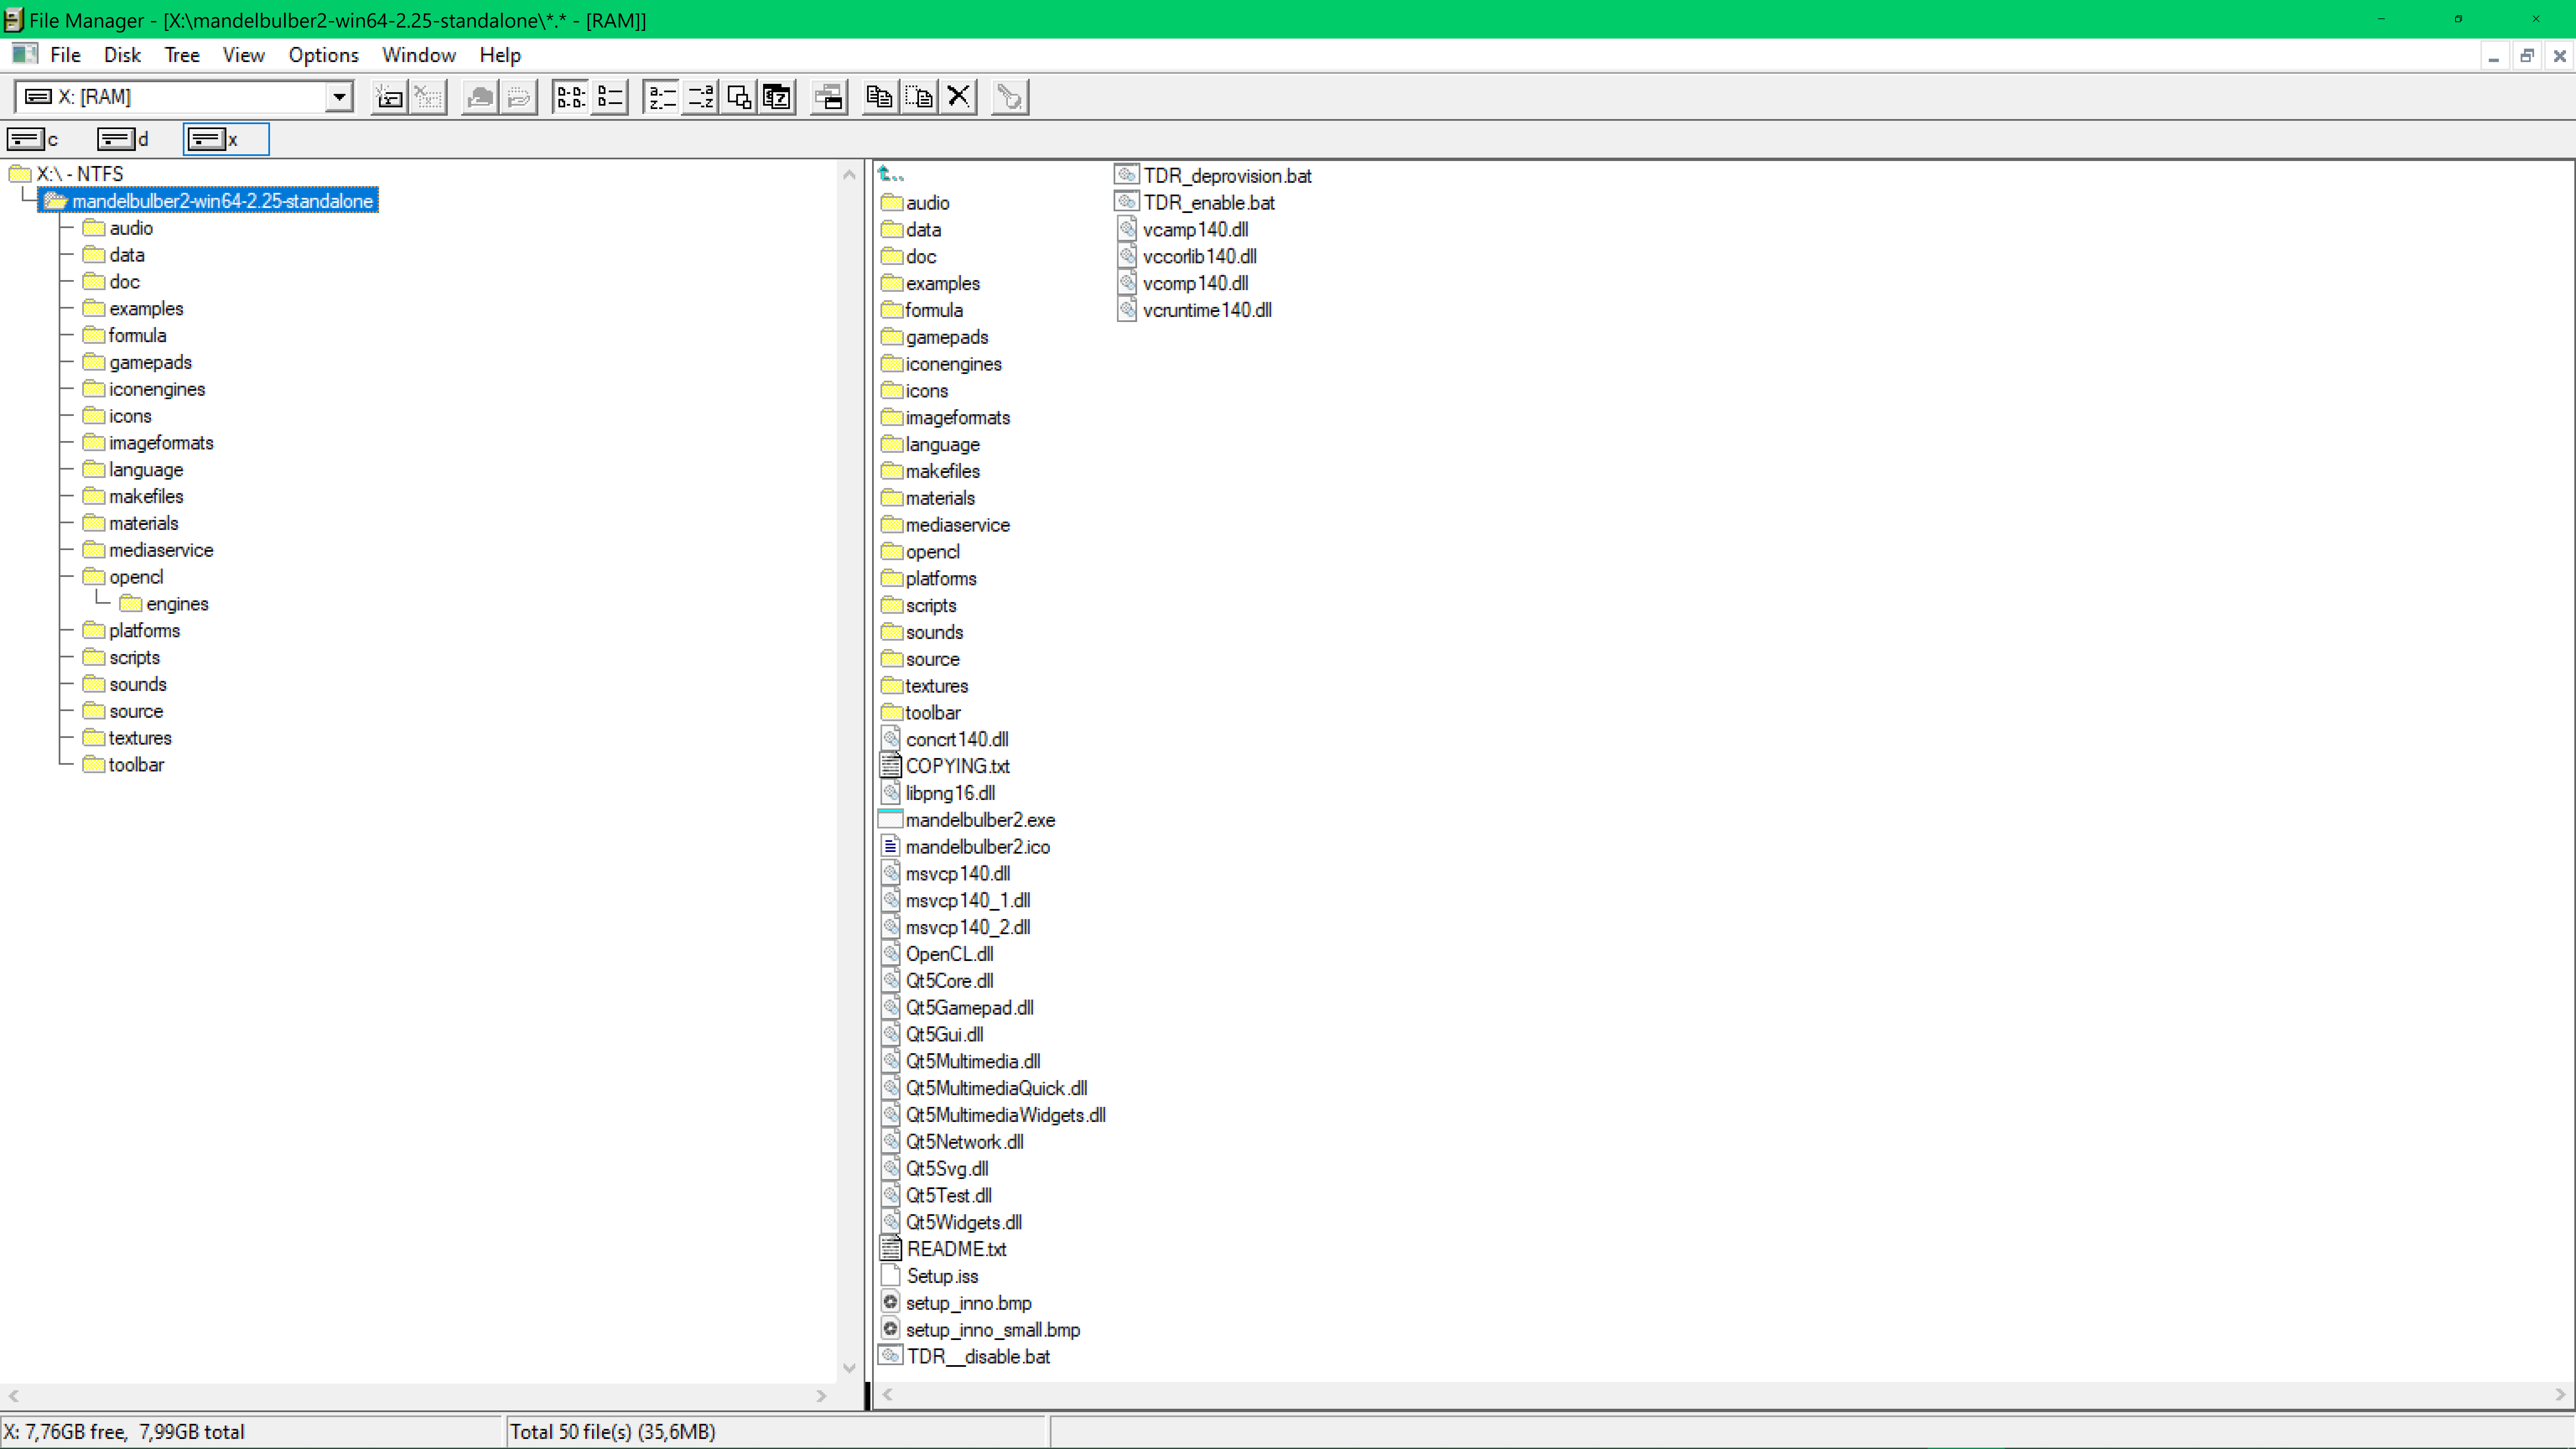This screenshot has width=2576, height=1449.
Task: Click the Connect Network Drive toolbar icon
Action: tap(389, 97)
